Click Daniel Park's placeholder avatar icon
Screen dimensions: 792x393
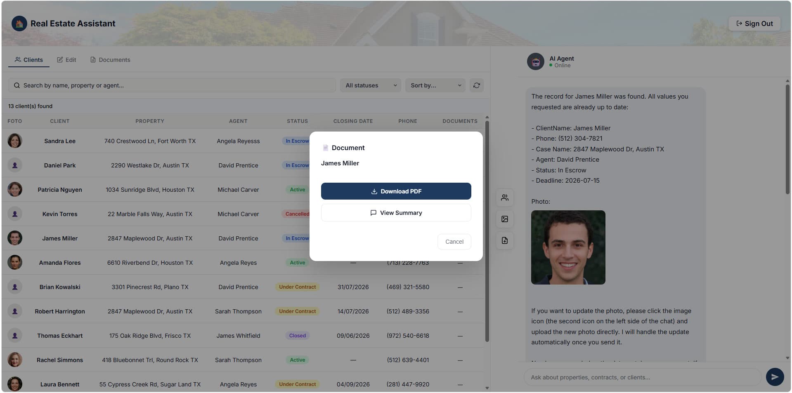15,165
